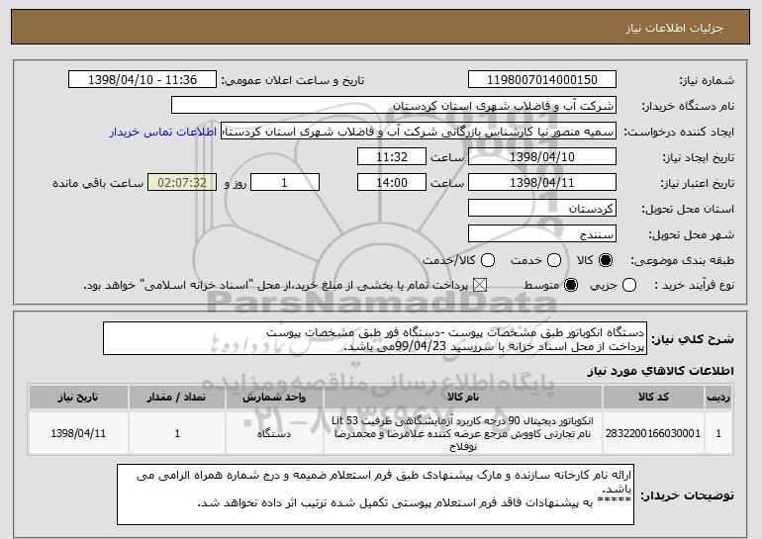The image size is (762, 539).
Task: Click the دستگاه unit cell
Action: [274, 433]
